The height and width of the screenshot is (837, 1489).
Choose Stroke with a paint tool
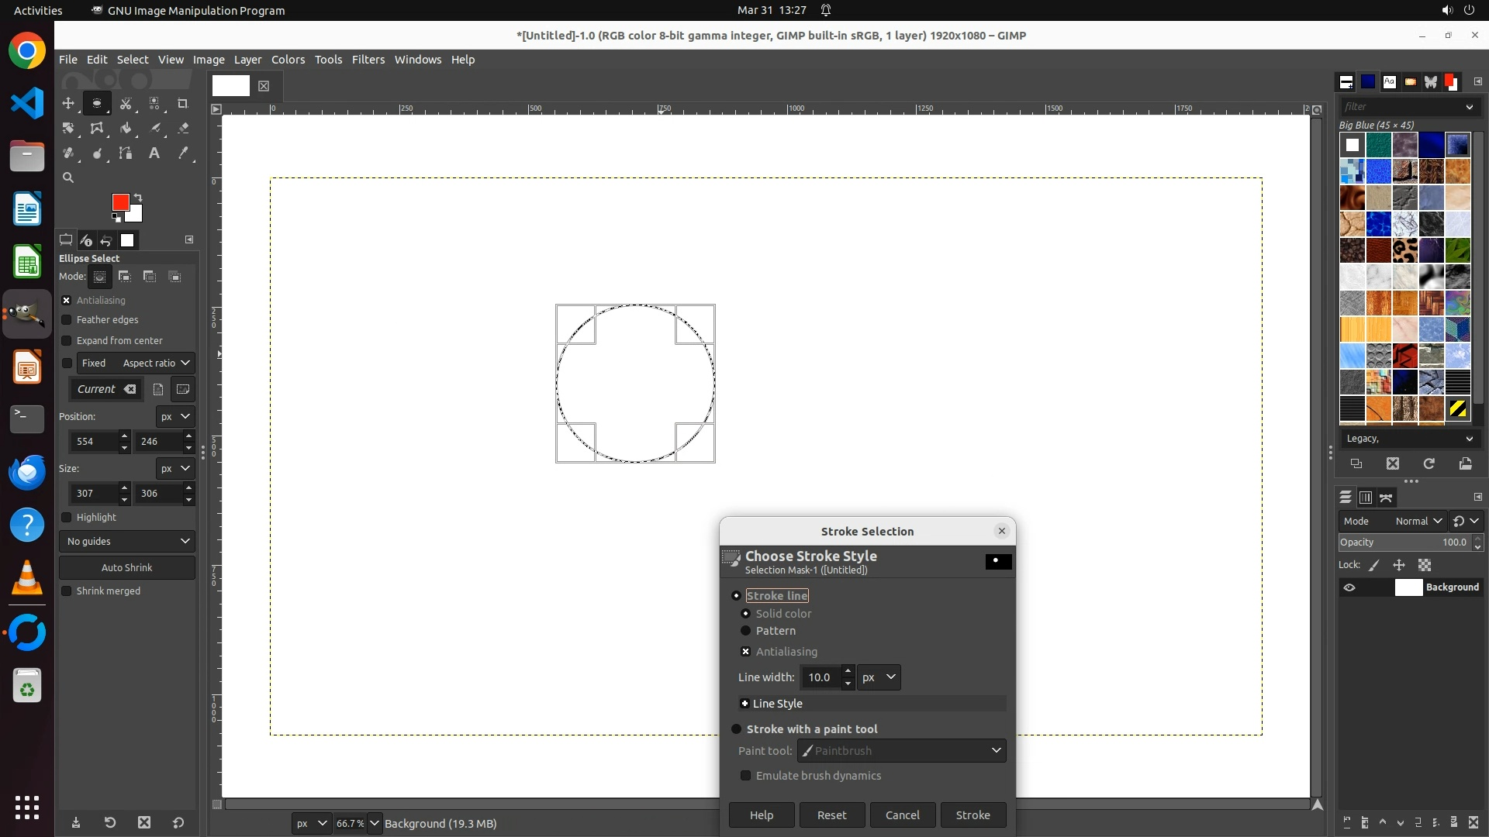click(x=737, y=729)
